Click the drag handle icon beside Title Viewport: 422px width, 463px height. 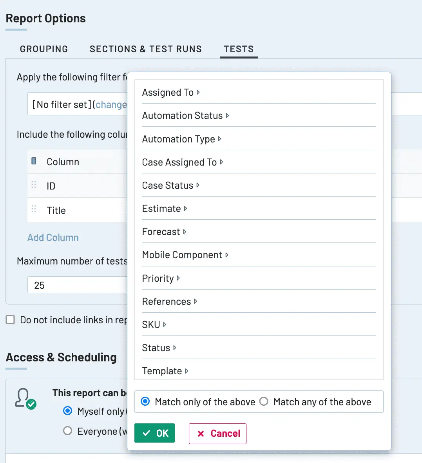(x=34, y=209)
